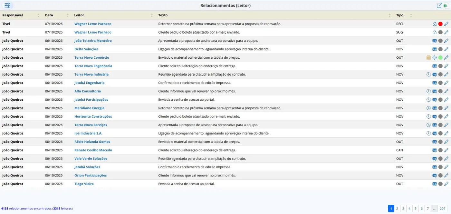451x214 pixels.
Task: Click the clock icon in Meridiano Energia row
Action: 429,108
